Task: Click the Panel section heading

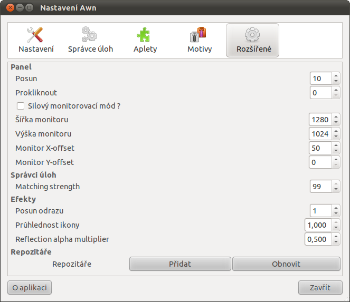Action: 21,67
